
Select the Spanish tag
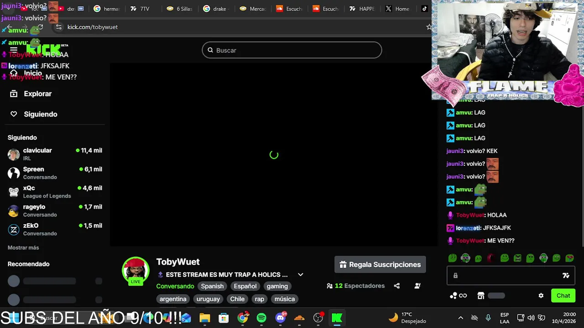click(x=212, y=286)
